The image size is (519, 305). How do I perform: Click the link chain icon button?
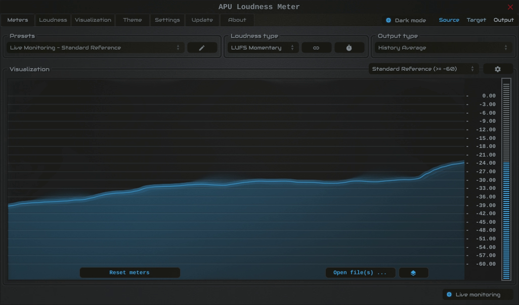tap(316, 47)
